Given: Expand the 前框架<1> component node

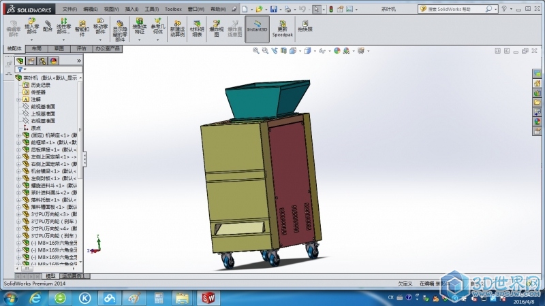Looking at the screenshot, I should [18, 142].
